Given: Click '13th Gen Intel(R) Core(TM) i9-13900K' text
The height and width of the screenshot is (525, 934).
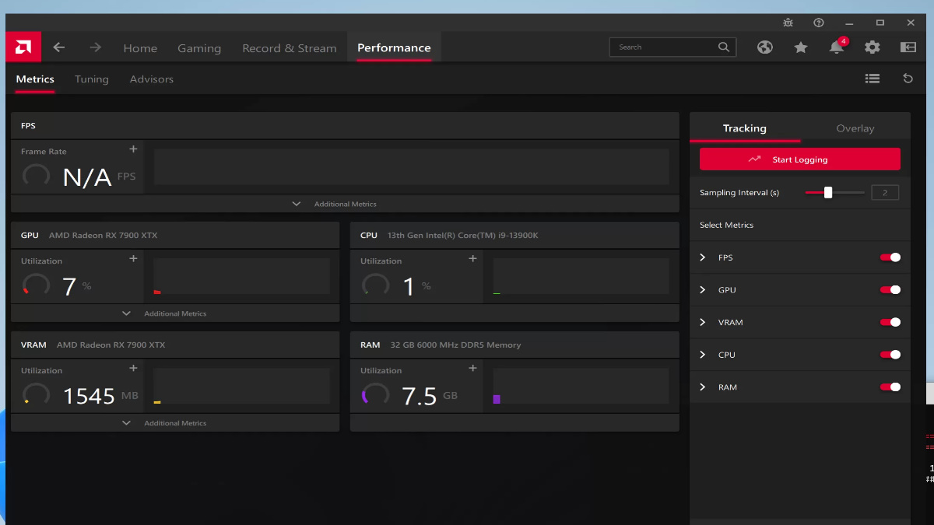Looking at the screenshot, I should coord(462,235).
